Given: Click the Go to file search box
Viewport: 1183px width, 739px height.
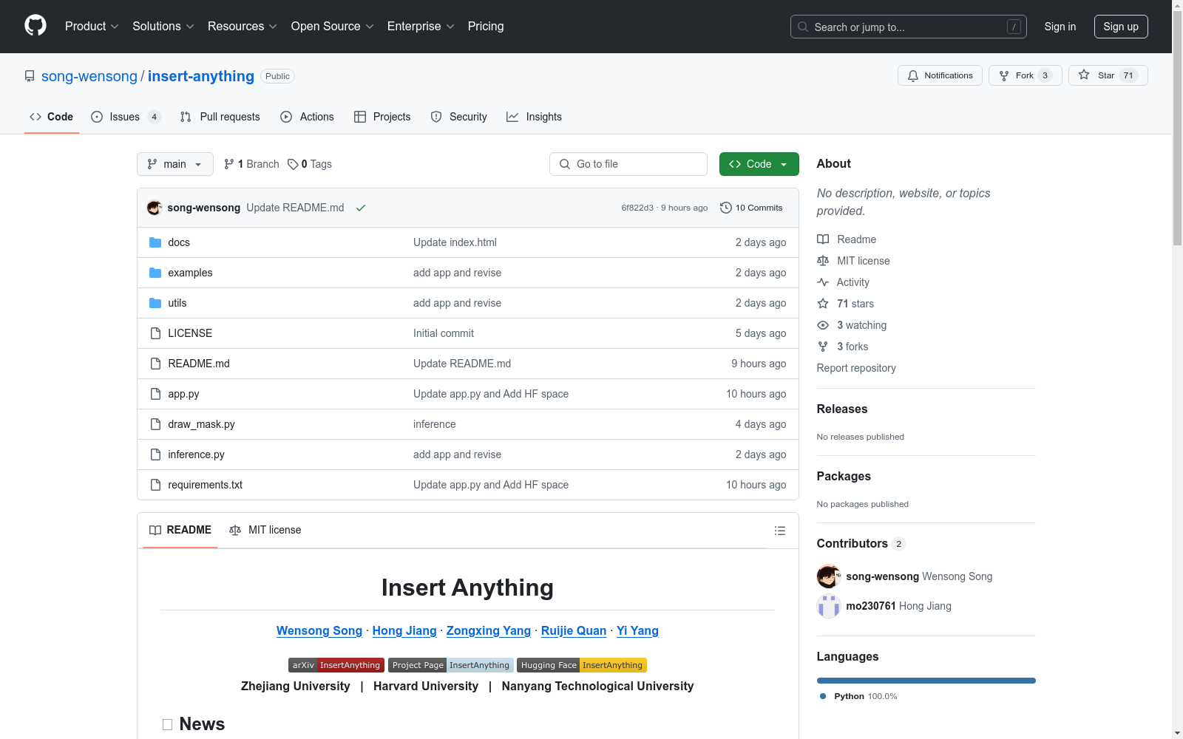Looking at the screenshot, I should (x=628, y=164).
